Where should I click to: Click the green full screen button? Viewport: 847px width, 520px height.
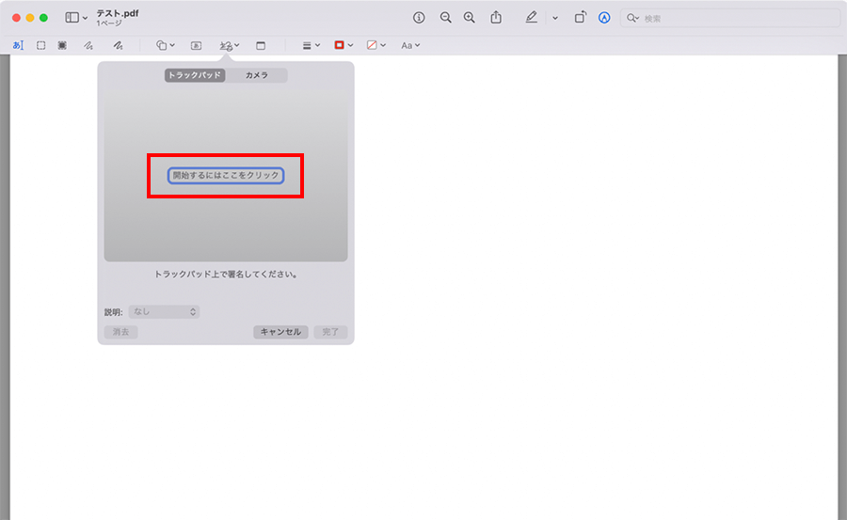[43, 18]
